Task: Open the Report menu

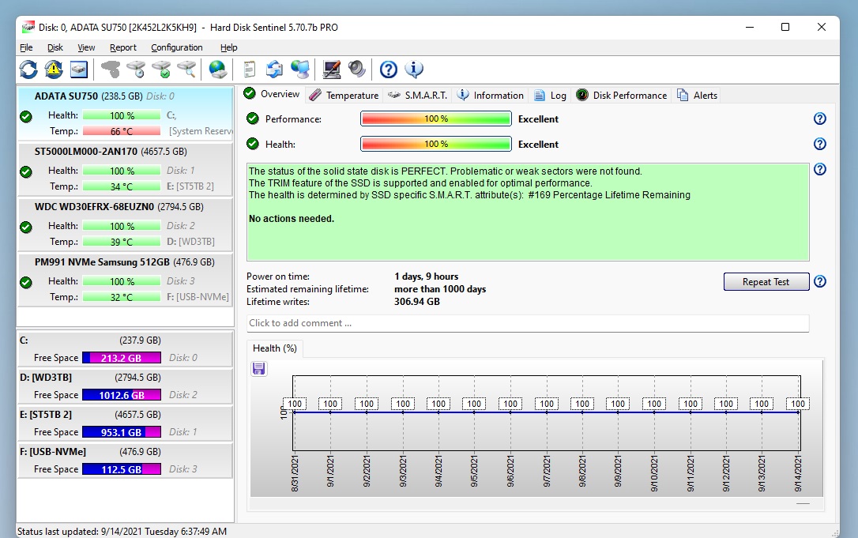Action: point(123,47)
